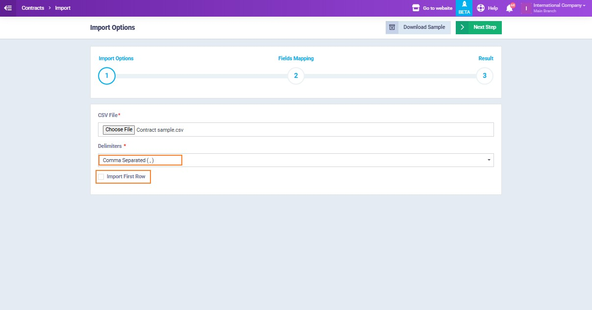
Task: Click the Download Sample button
Action: (x=424, y=27)
